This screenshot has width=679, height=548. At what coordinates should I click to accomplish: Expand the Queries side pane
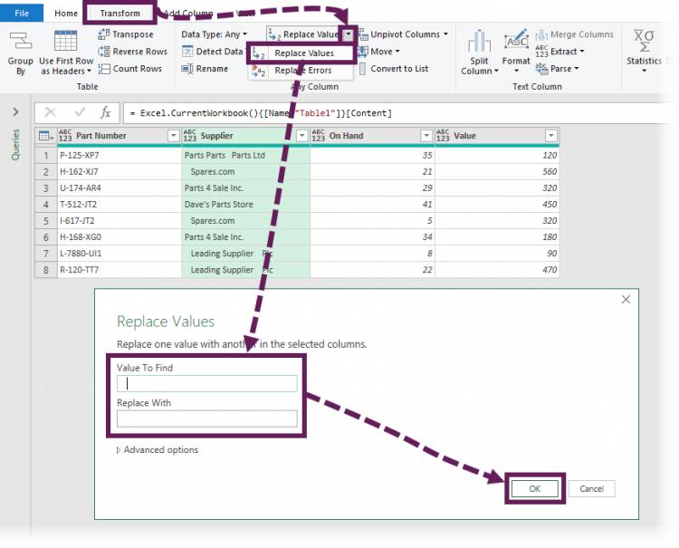click(x=15, y=112)
